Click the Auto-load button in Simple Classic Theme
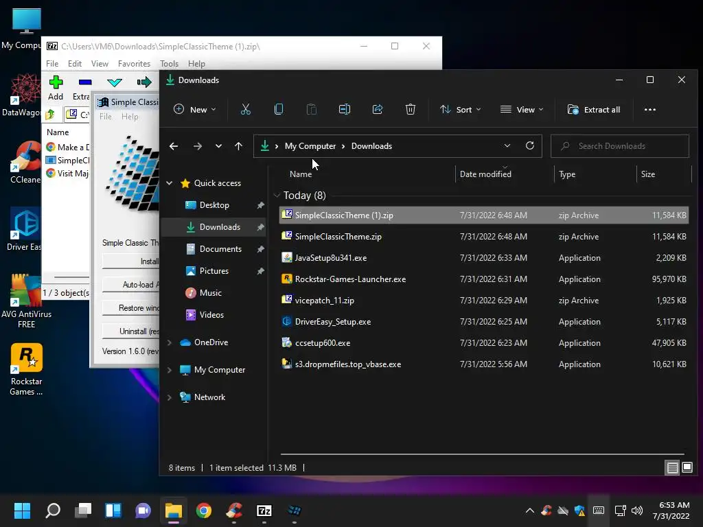703x527 pixels. tap(130, 285)
